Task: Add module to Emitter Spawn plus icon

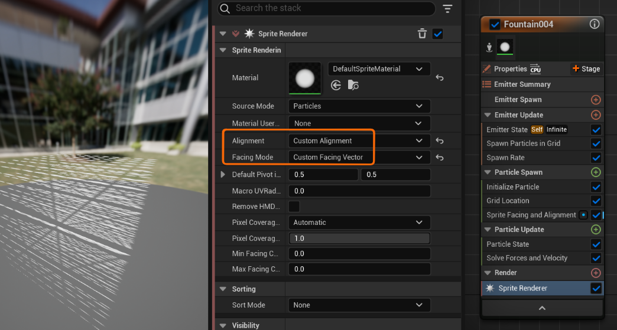Action: pyautogui.click(x=596, y=100)
